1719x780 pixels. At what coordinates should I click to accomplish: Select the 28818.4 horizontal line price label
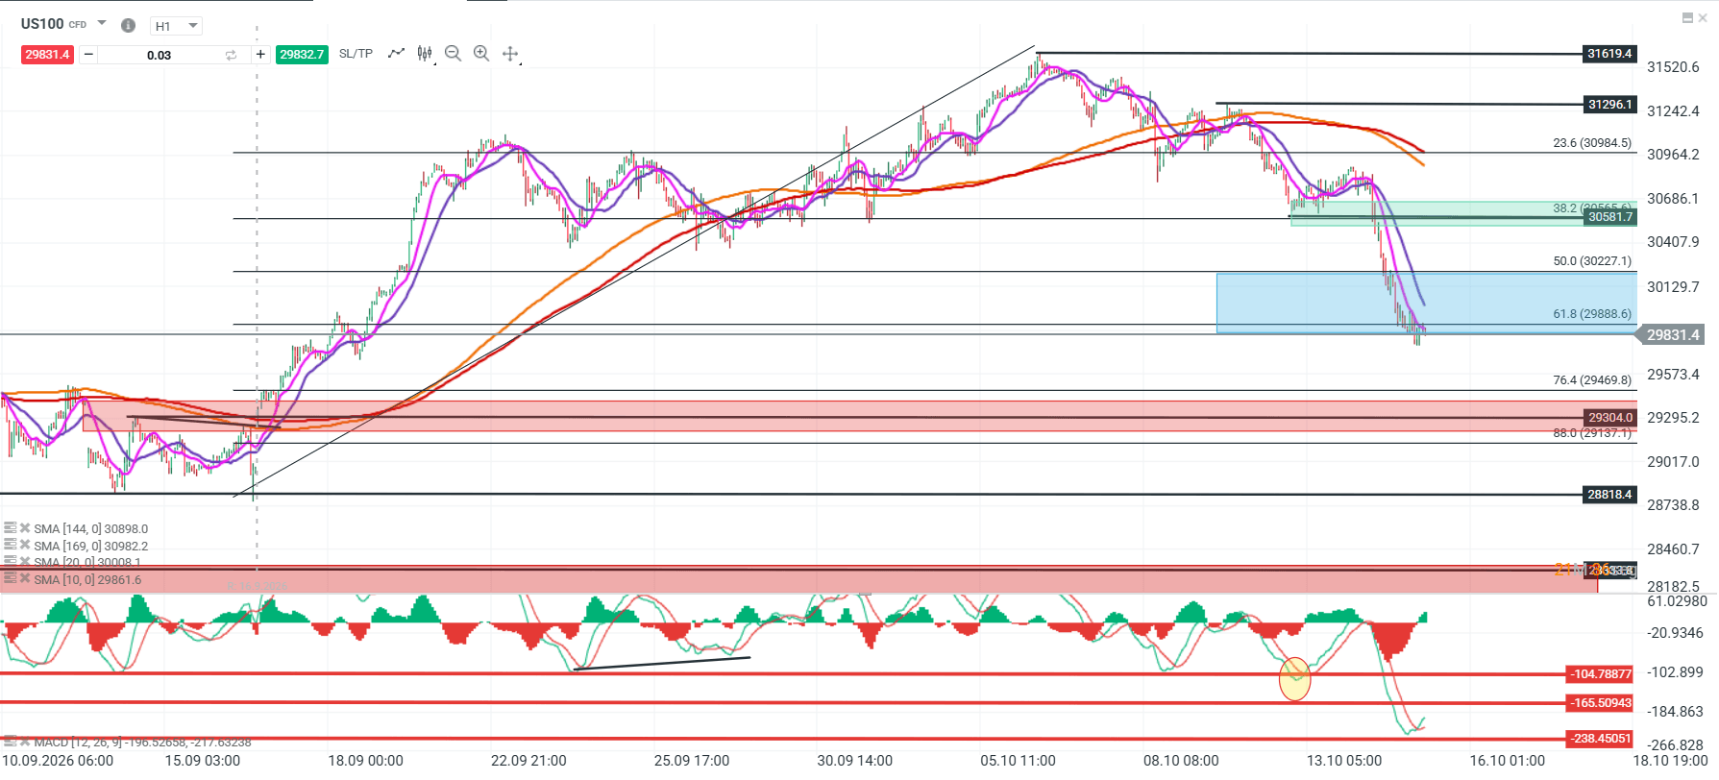click(1609, 495)
